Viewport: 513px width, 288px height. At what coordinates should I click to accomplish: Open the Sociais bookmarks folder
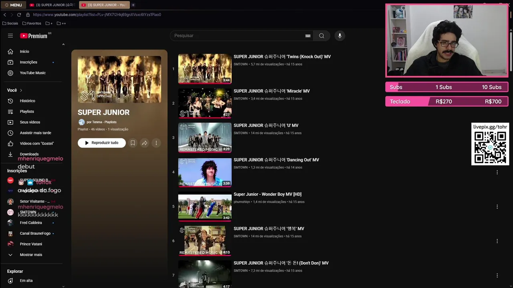(x=10, y=23)
